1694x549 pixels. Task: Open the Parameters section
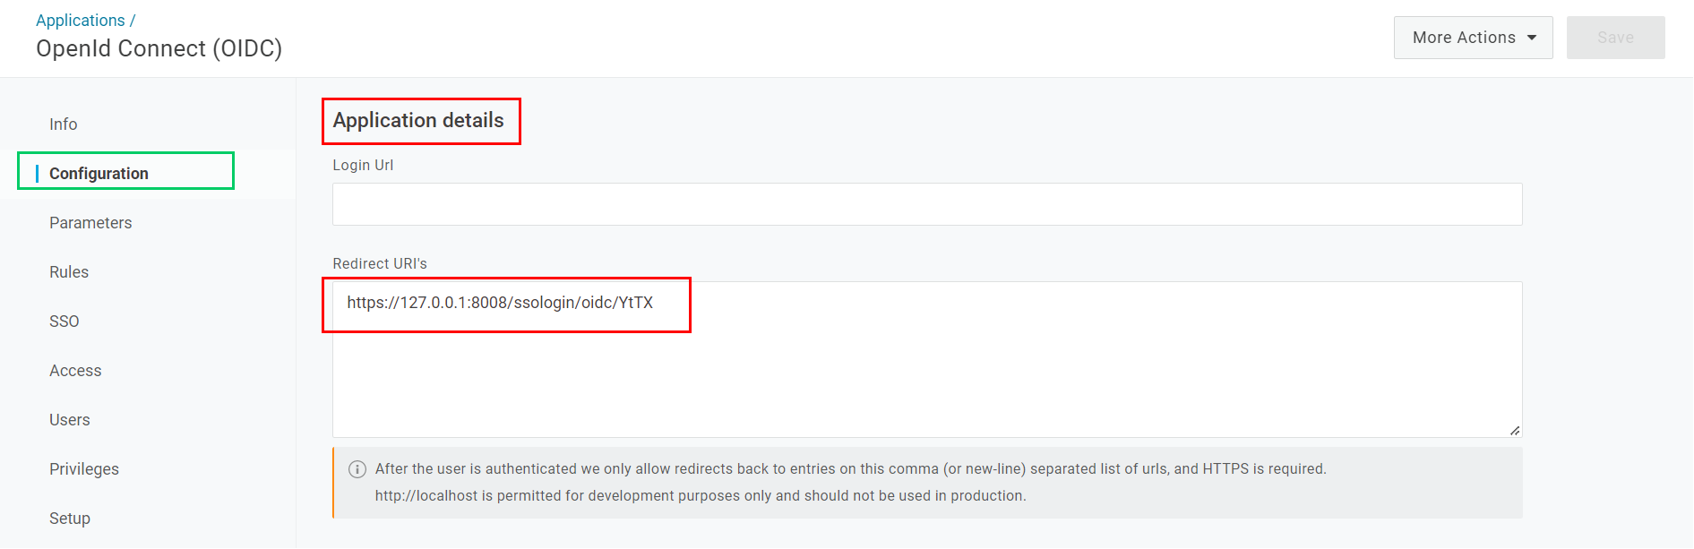click(90, 223)
